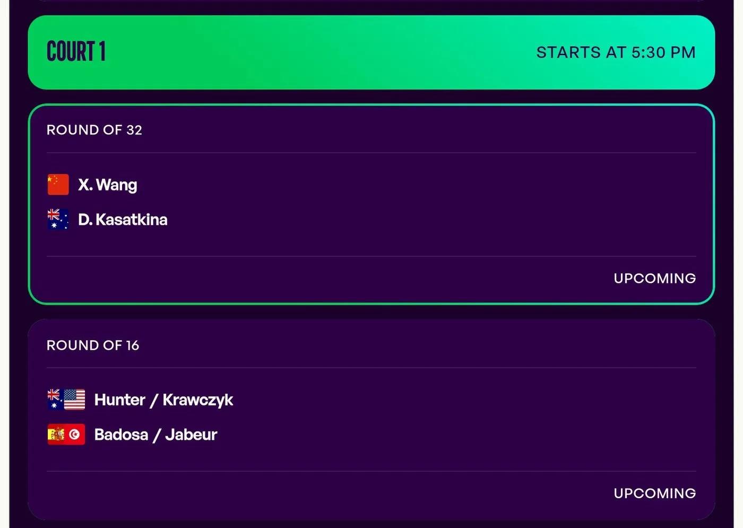Click the USA flag for Krawczyk
The width and height of the screenshot is (743, 528).
click(x=74, y=400)
